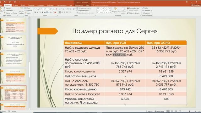Pick the rectangle shape in shapes gallery
Viewport: 201px width, 113px height.
pyautogui.click(x=104, y=8)
